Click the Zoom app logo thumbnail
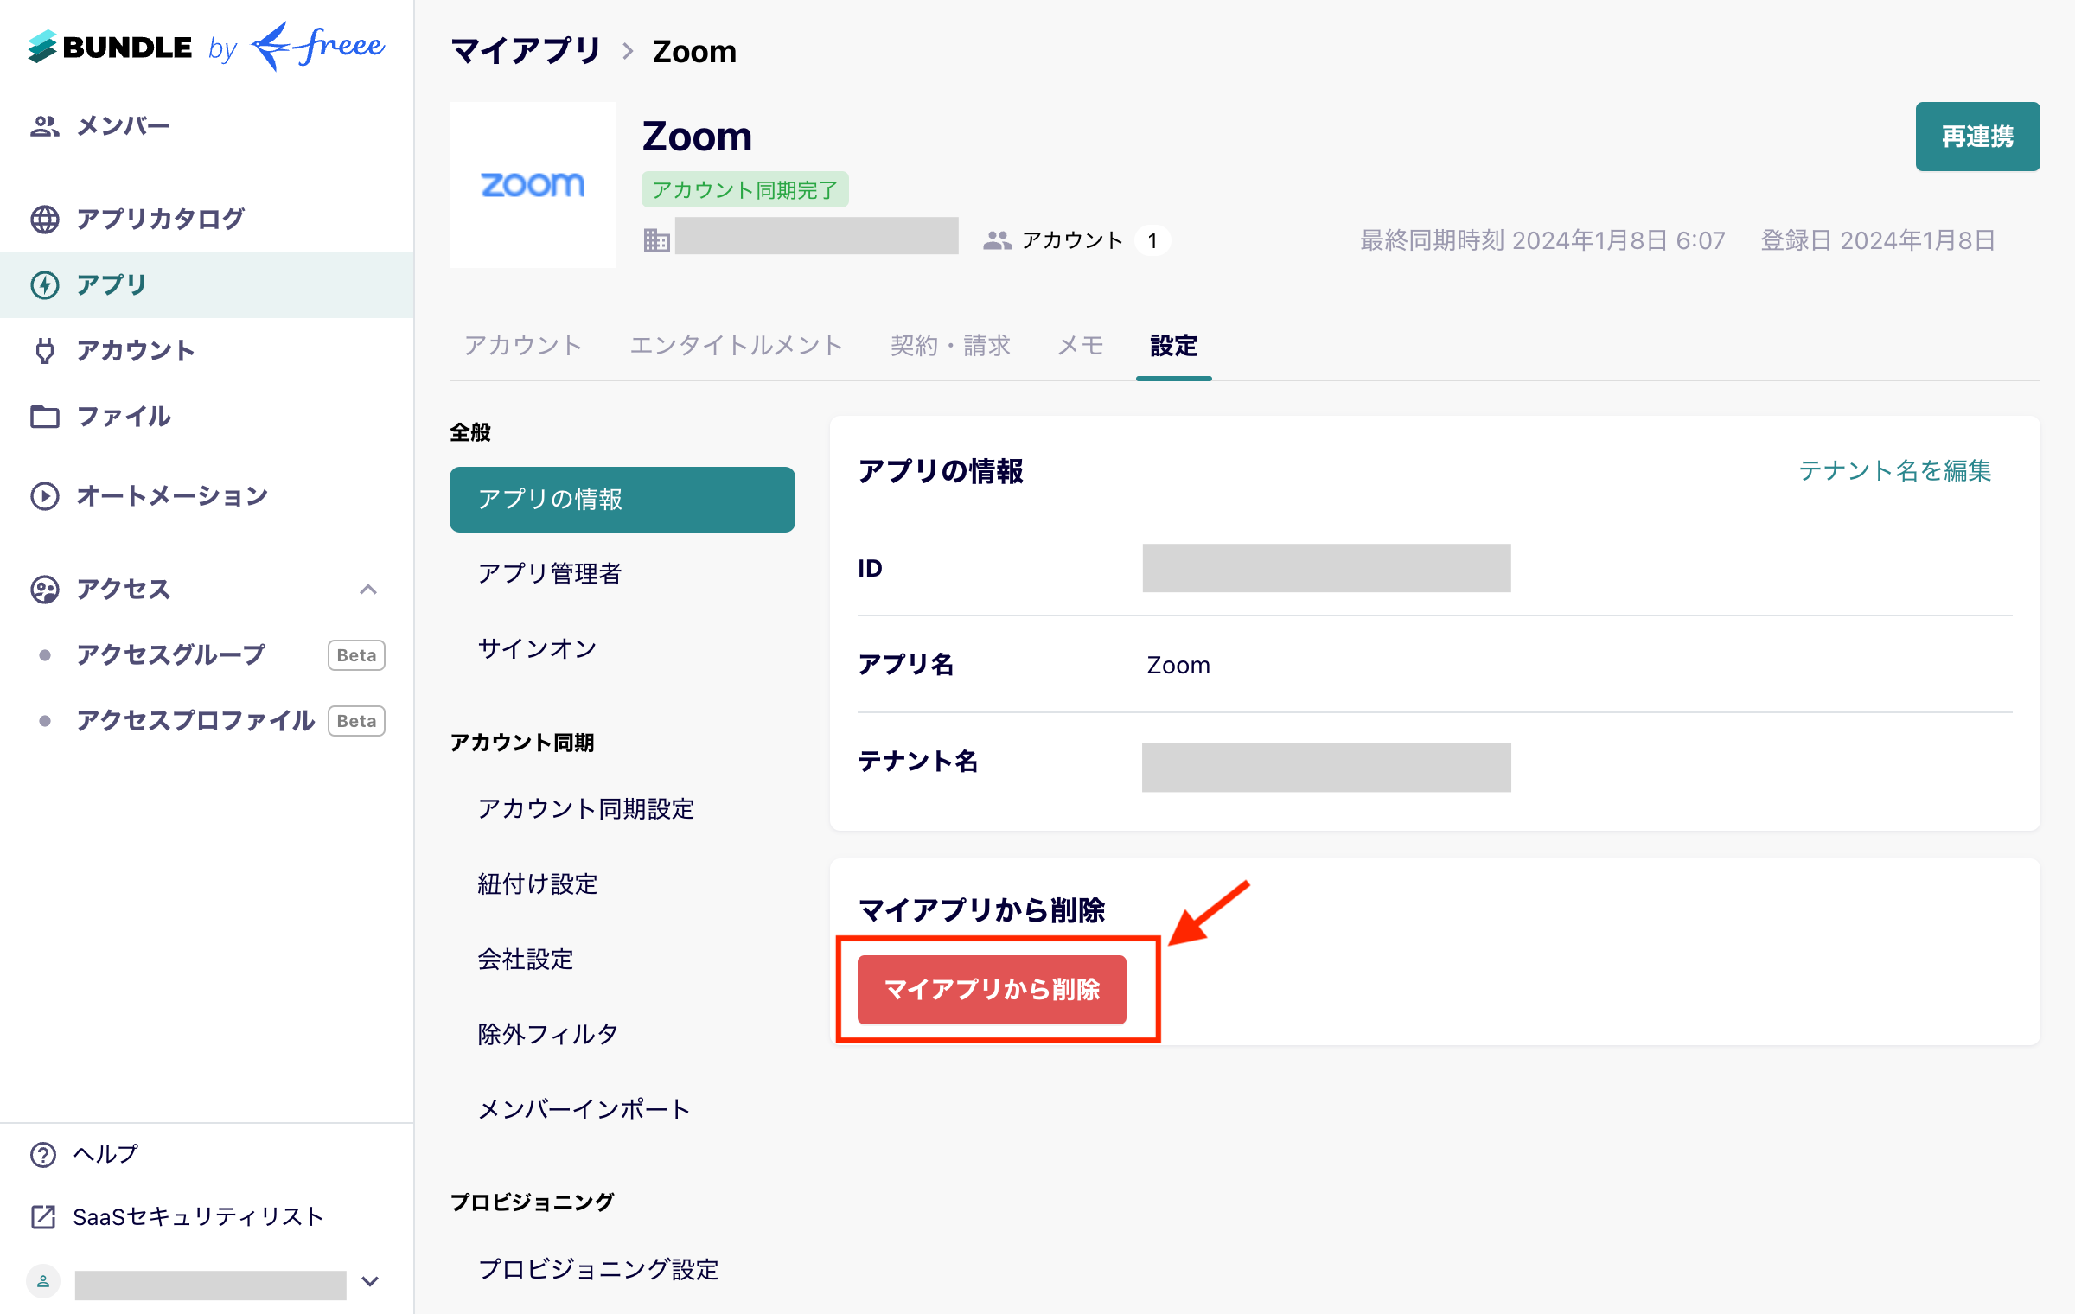The image size is (2075, 1314). (x=533, y=185)
